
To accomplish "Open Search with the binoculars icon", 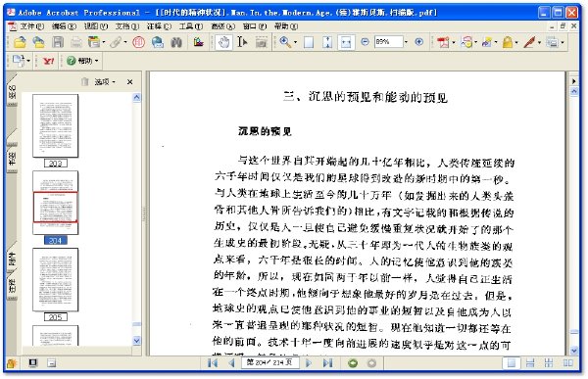I will (x=176, y=42).
